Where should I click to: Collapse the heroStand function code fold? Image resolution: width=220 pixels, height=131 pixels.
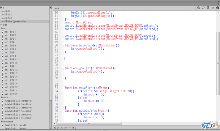point(63,45)
